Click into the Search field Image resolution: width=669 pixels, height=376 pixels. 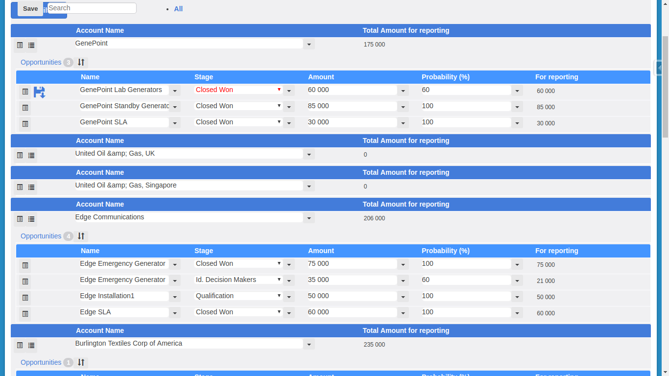click(x=92, y=8)
